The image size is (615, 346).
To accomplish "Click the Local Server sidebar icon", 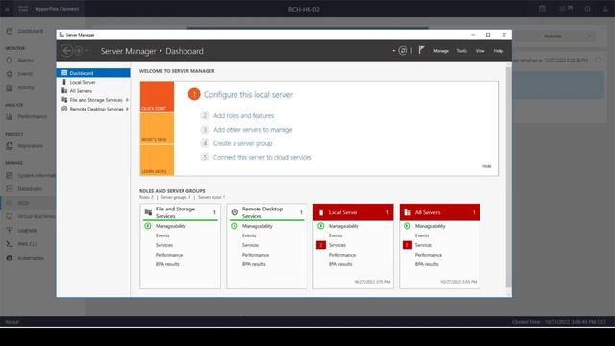I will (64, 82).
